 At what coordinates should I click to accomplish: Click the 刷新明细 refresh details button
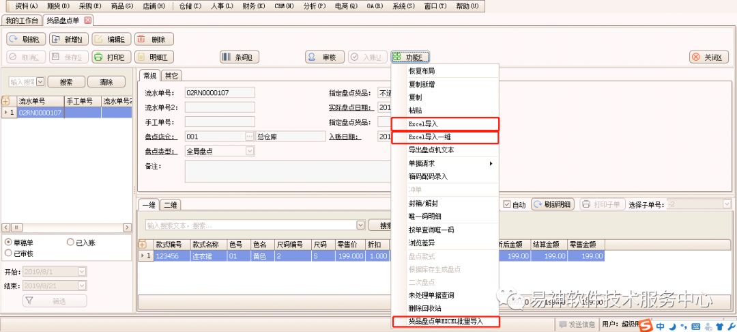click(553, 204)
